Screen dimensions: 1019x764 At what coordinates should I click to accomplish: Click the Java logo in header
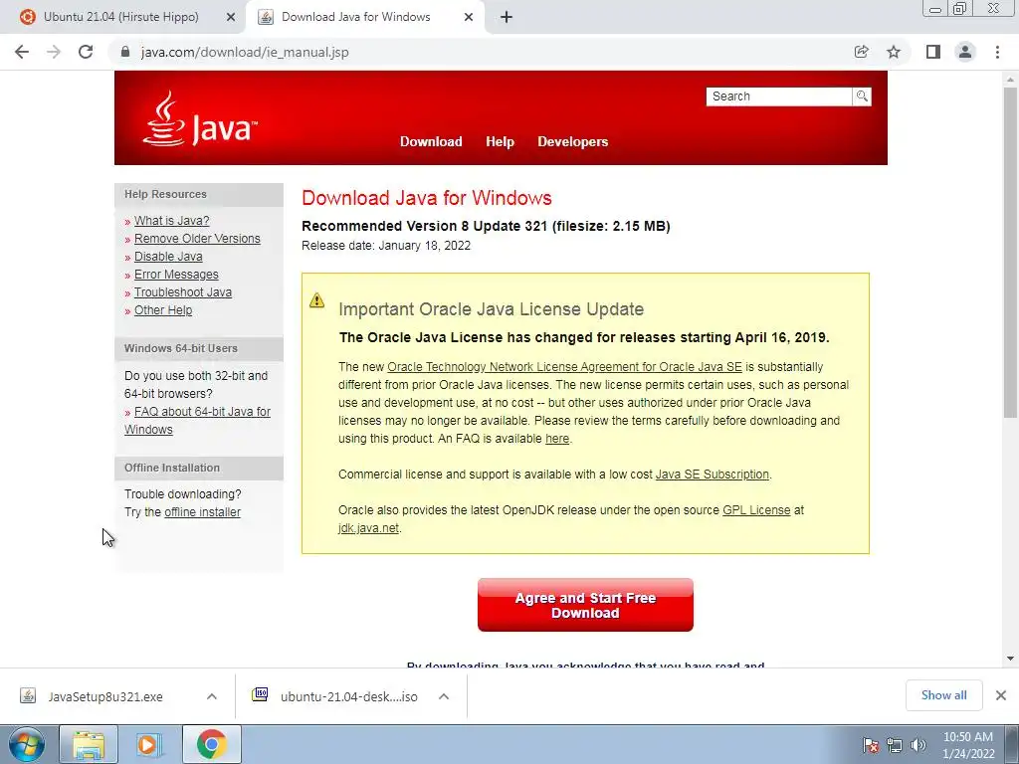tap(199, 119)
